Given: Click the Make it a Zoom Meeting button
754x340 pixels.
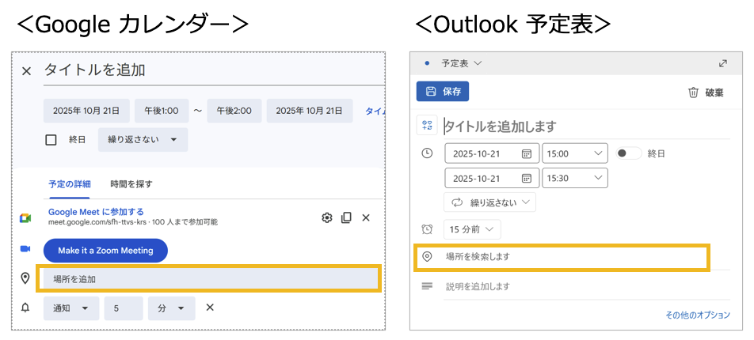Looking at the screenshot, I should 105,251.
